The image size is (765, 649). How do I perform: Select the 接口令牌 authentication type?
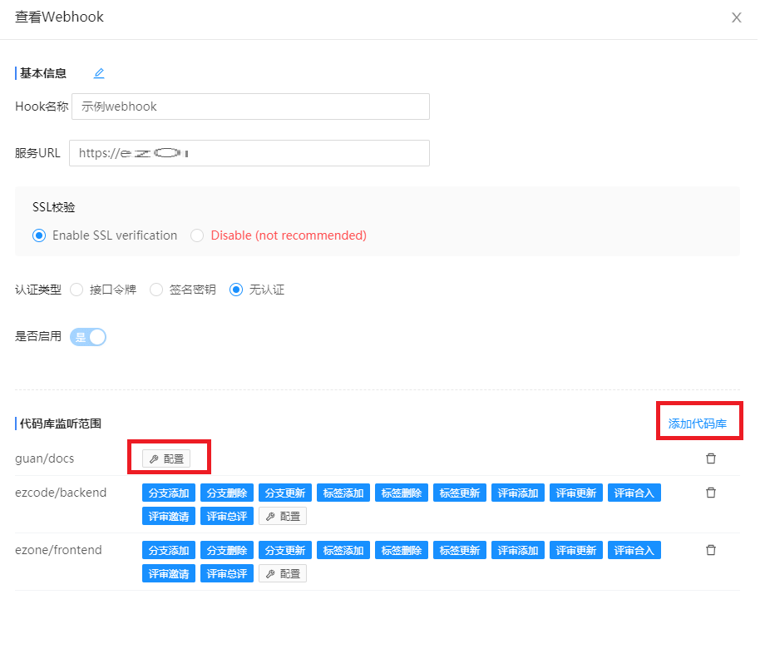tap(76, 290)
